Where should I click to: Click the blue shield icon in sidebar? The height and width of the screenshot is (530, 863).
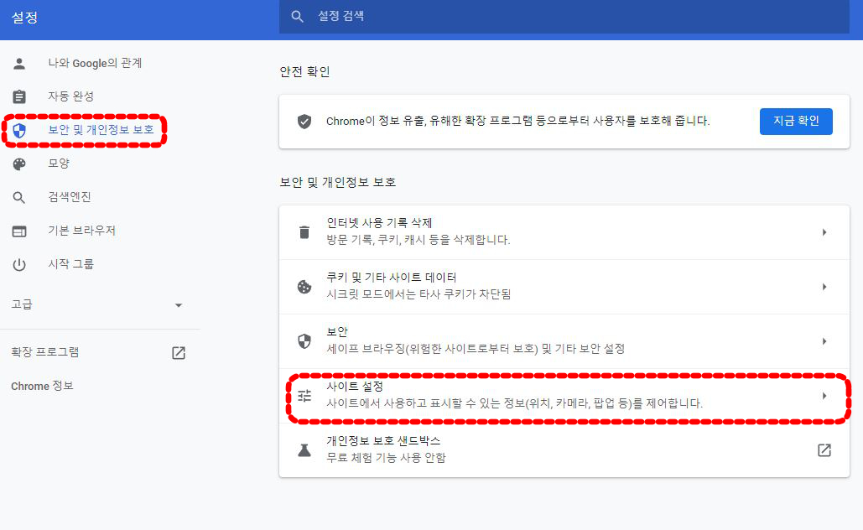[x=19, y=131]
